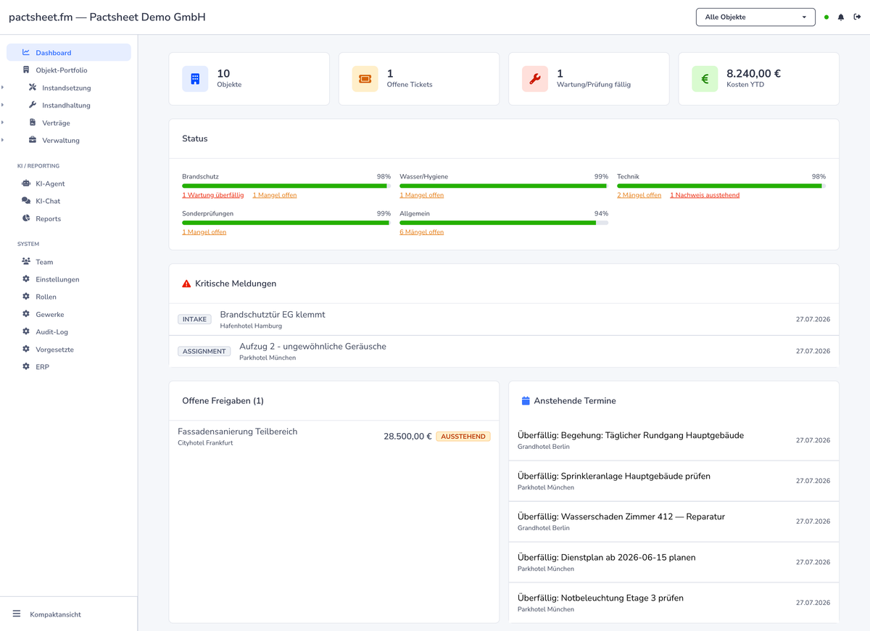Open approval 'Fassadensanierung Teilbereich'
Screen dimensions: 870x631
(334, 436)
